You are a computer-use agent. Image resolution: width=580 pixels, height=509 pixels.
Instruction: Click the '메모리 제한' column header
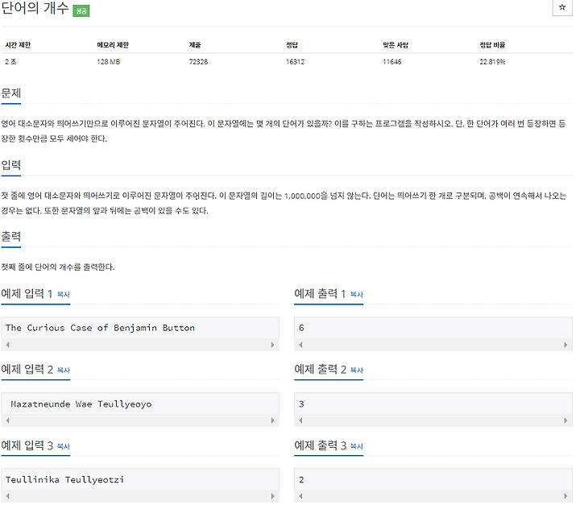coord(113,45)
